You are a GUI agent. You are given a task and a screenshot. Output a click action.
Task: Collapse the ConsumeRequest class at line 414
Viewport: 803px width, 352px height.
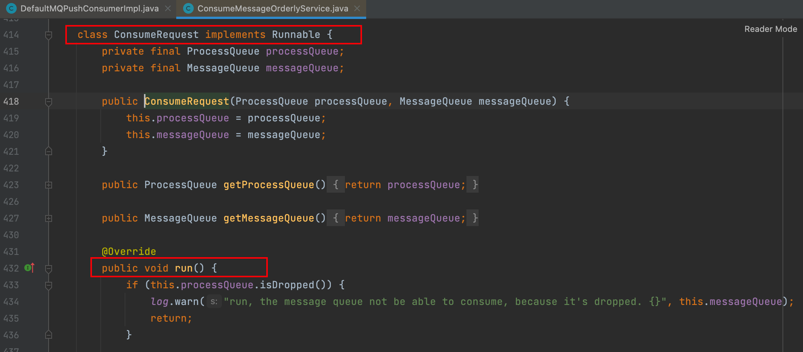pos(49,35)
